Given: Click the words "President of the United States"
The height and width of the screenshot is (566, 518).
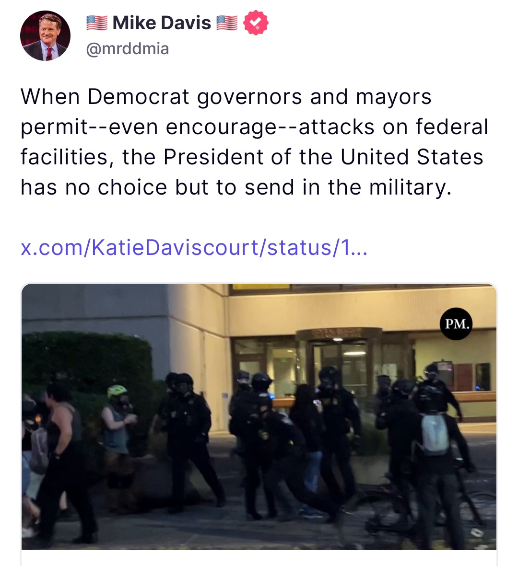Looking at the screenshot, I should pos(324,157).
